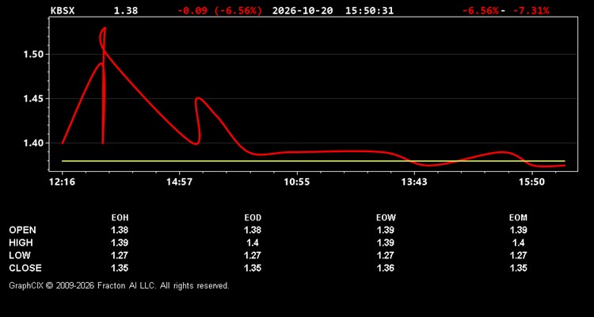Click the CLOSE value 1.36 under EOW
Screen dimensions: 594x317
(x=386, y=268)
